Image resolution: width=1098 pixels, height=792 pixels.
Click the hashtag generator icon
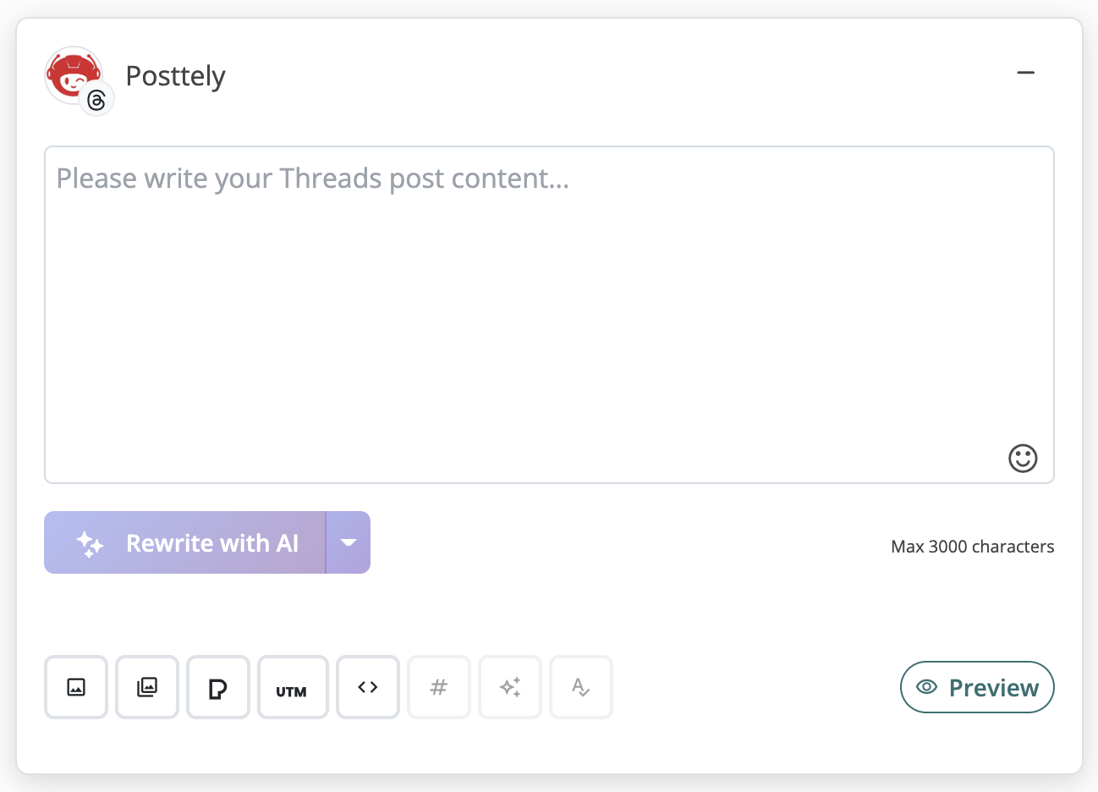(x=439, y=687)
